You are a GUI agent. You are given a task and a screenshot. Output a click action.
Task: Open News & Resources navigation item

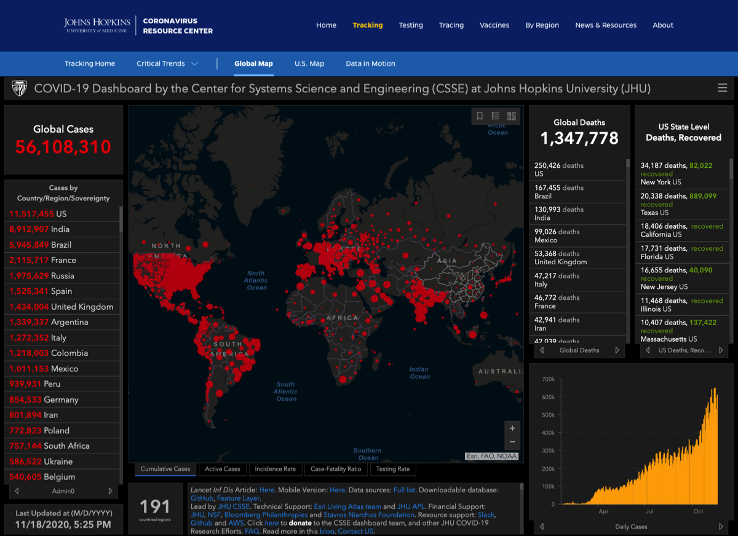(606, 25)
